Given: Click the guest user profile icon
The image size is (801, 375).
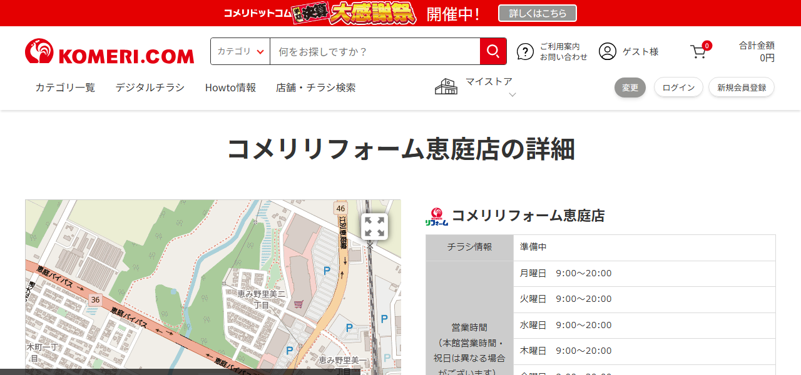Looking at the screenshot, I should pos(607,51).
